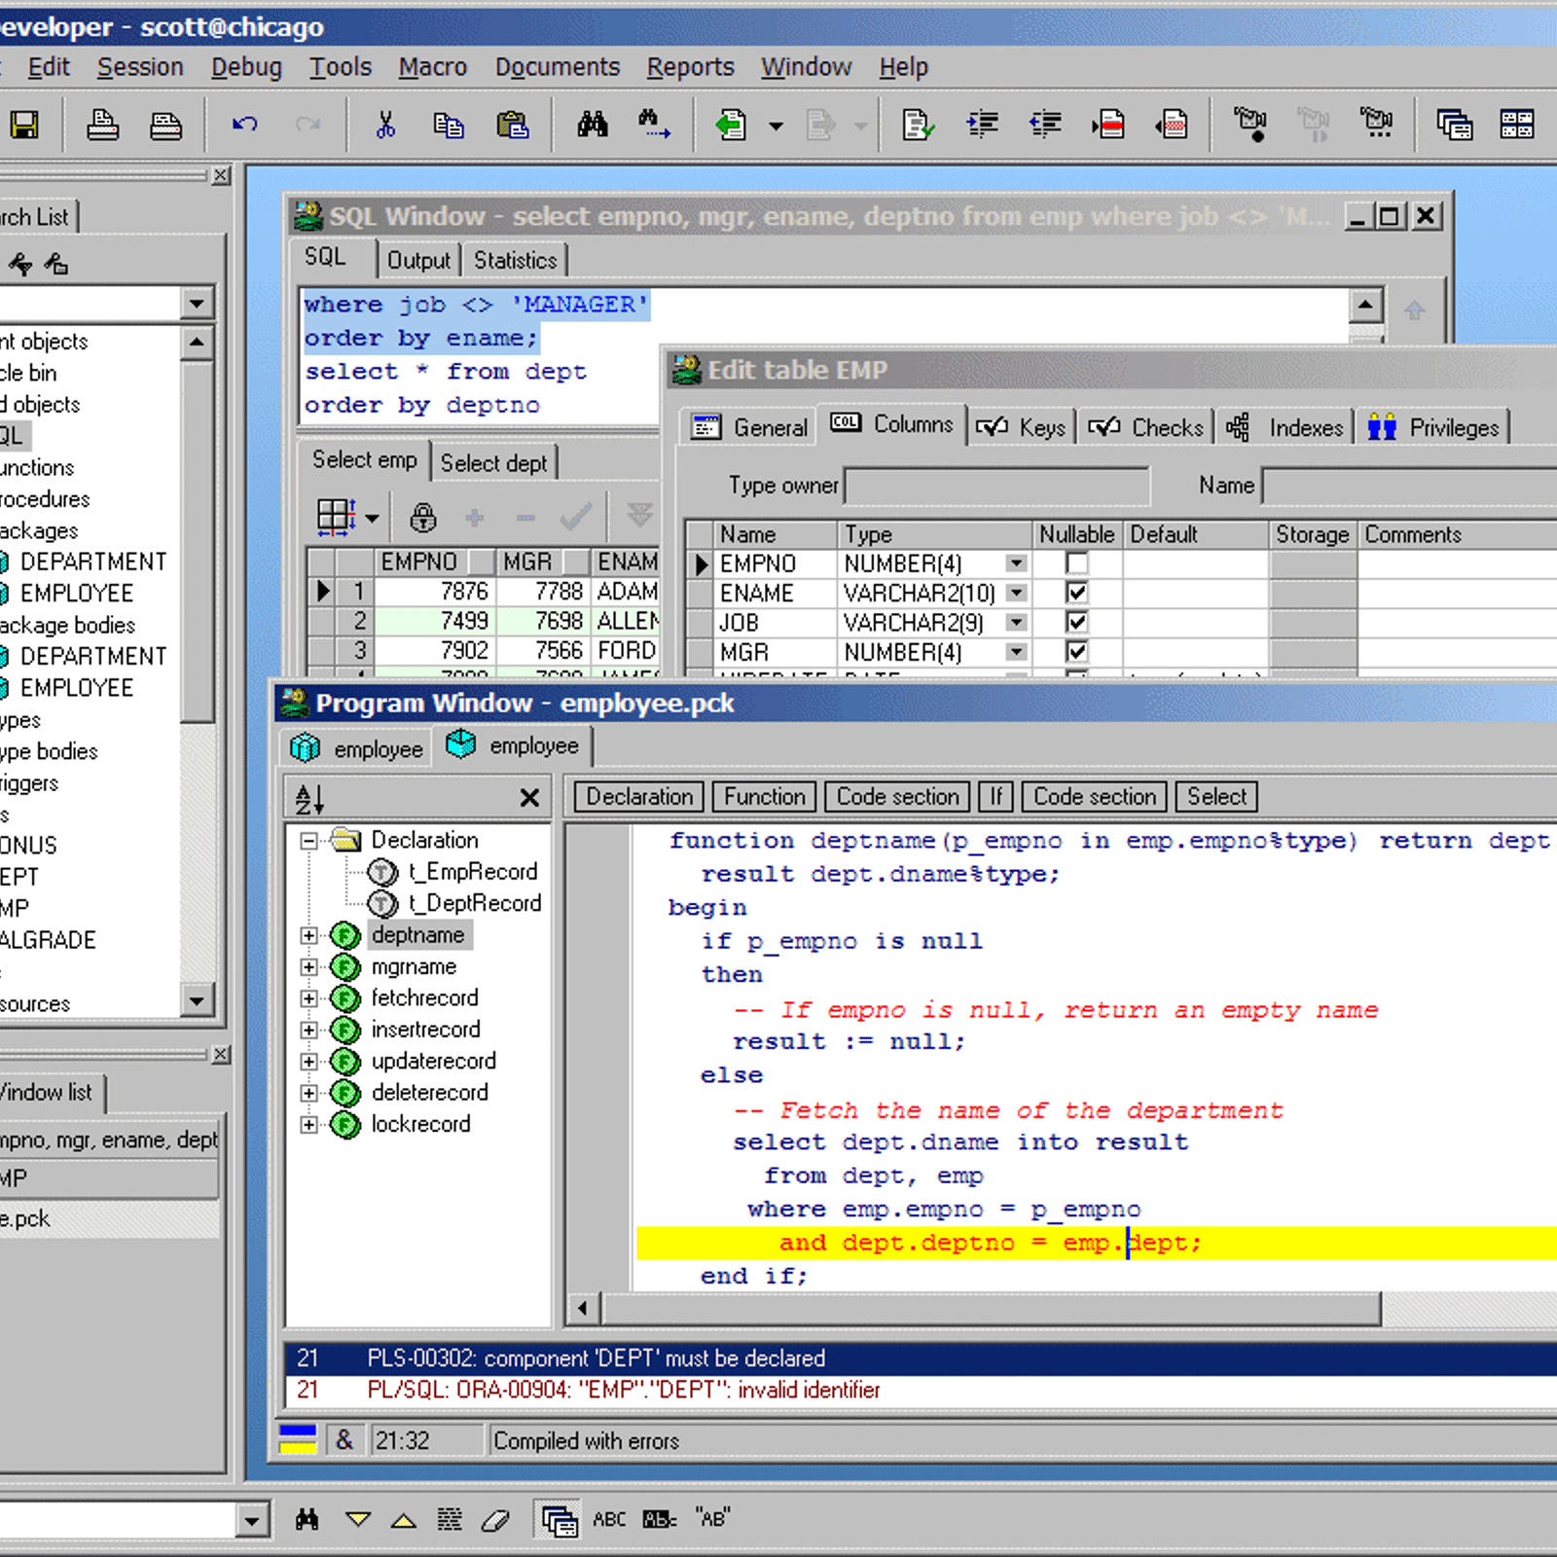Click the Code section button in the Program Window

(x=896, y=796)
